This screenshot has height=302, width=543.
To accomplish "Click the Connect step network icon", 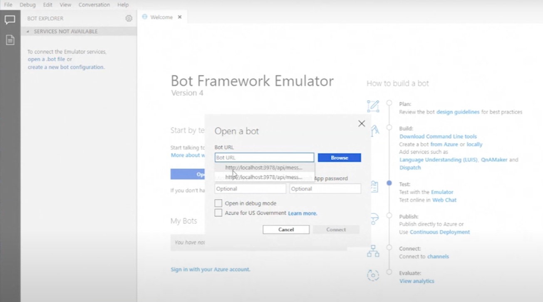I will (x=373, y=251).
